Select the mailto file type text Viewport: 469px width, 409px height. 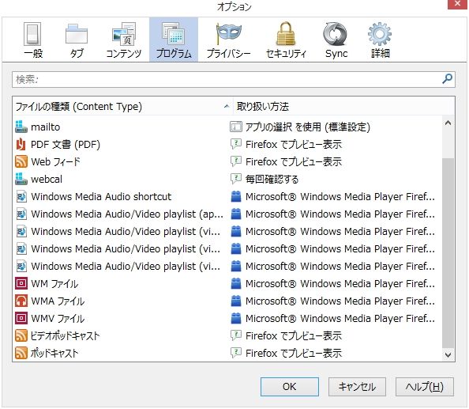46,127
